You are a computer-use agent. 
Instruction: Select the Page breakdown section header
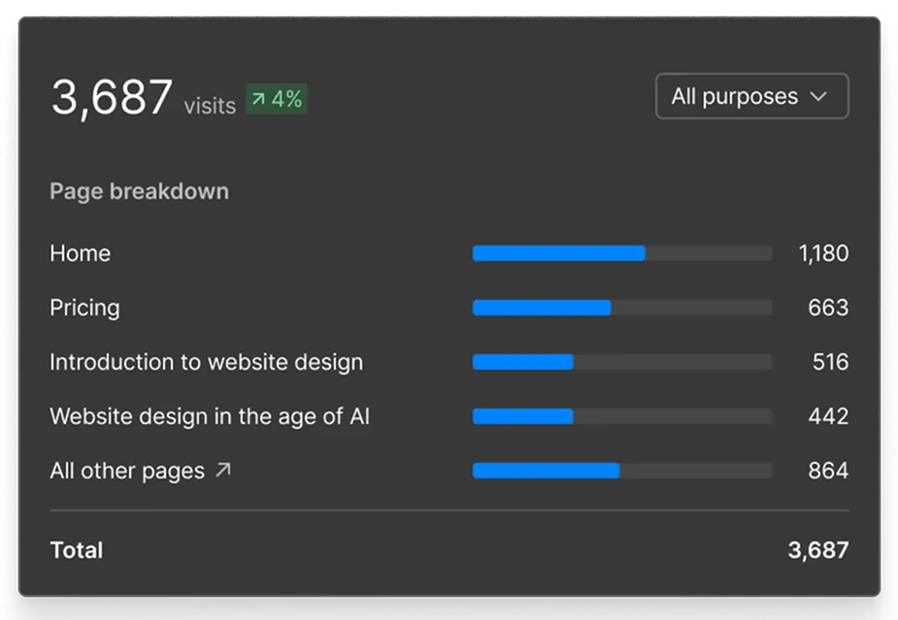coord(139,191)
